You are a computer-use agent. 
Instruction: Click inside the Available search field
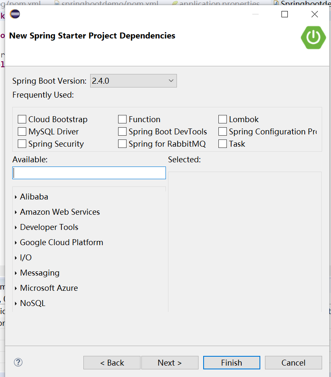[89, 172]
